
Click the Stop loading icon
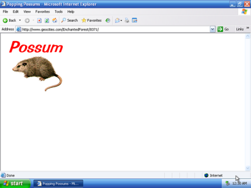coord(39,21)
